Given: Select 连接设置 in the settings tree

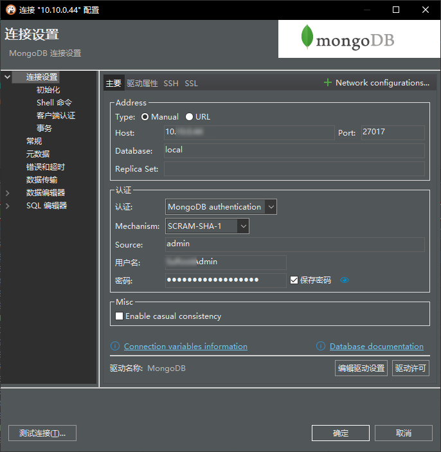Looking at the screenshot, I should [x=42, y=77].
